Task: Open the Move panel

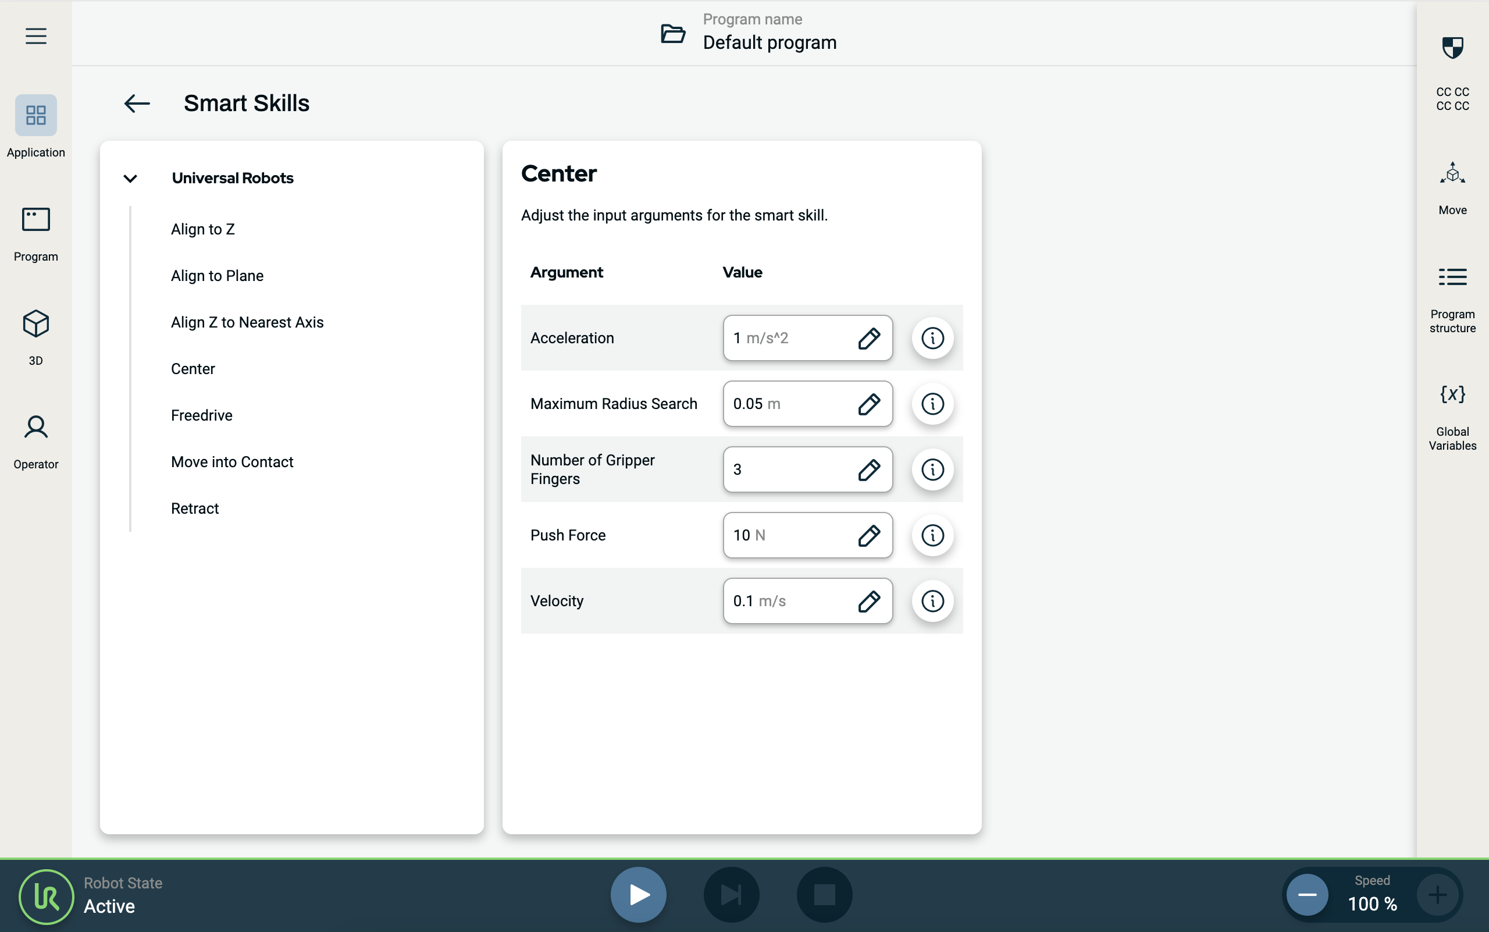Action: [1452, 175]
